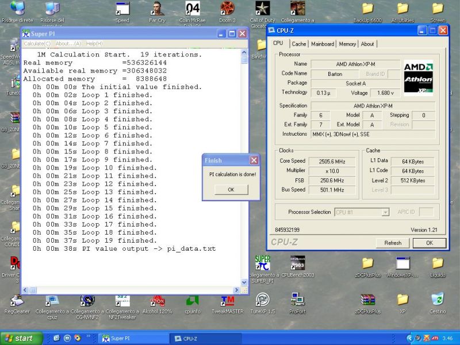
Task: Select the zDCPlusPlus folder beside WindowsXP icon
Action: point(367,267)
